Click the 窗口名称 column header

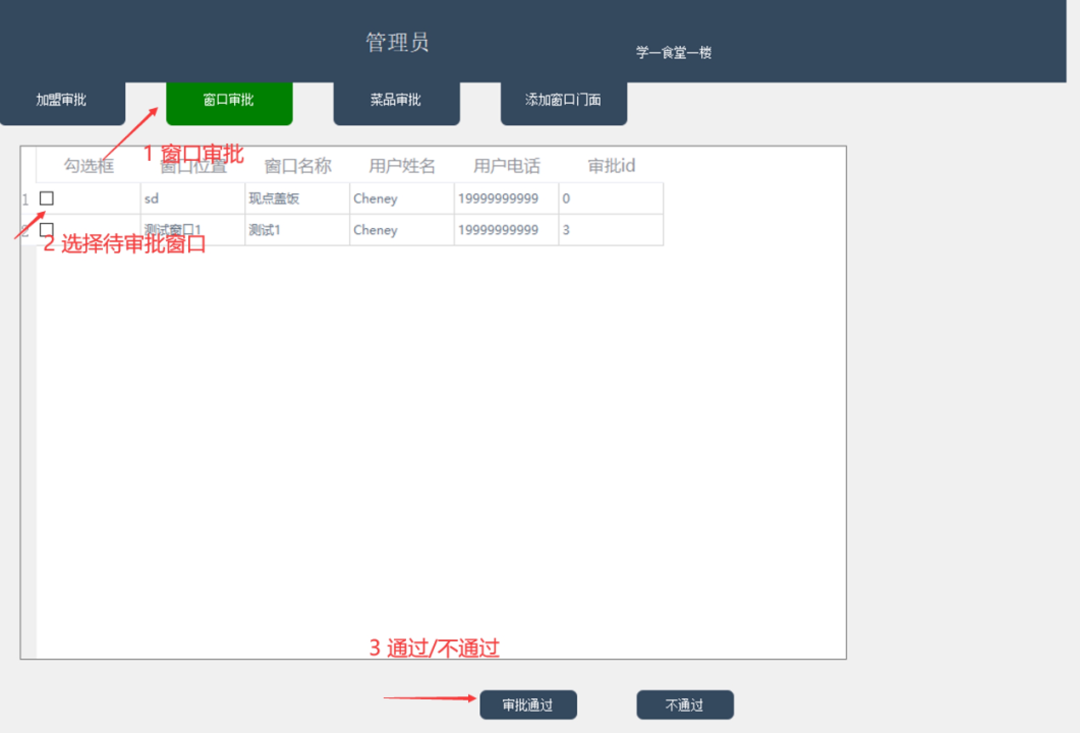(298, 166)
